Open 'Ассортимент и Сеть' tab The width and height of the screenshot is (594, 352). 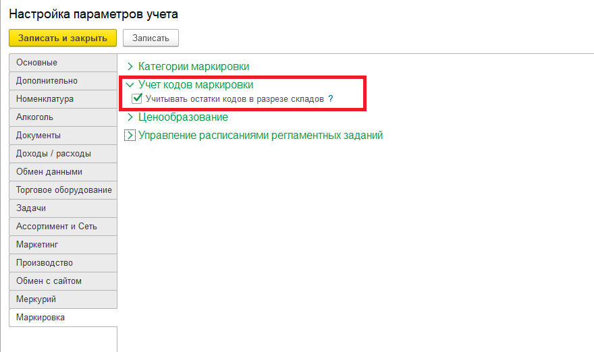(x=63, y=227)
